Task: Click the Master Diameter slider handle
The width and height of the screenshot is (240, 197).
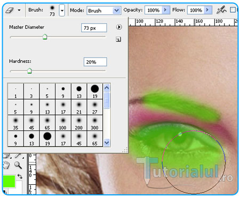Action: pyautogui.click(x=45, y=37)
